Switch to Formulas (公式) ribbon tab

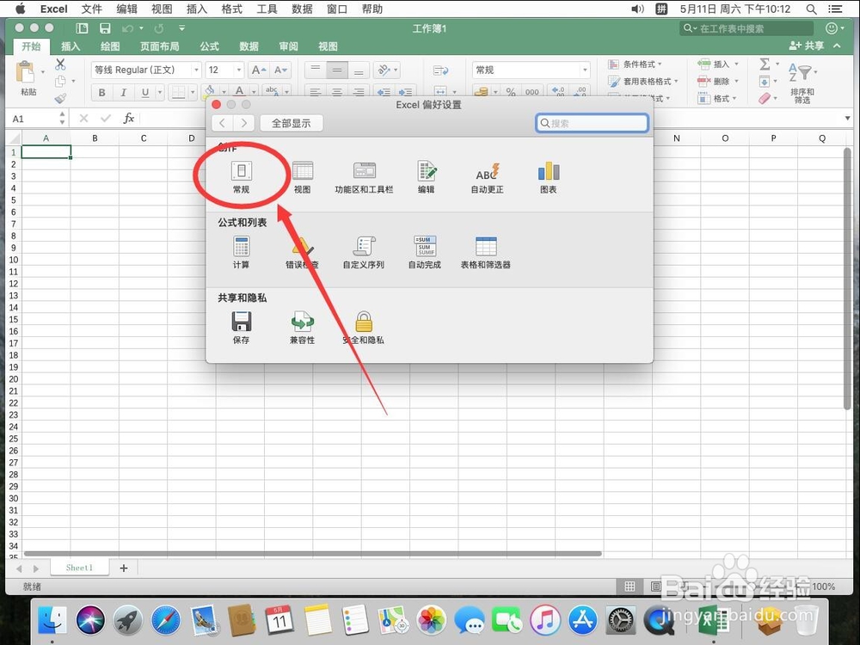point(209,46)
